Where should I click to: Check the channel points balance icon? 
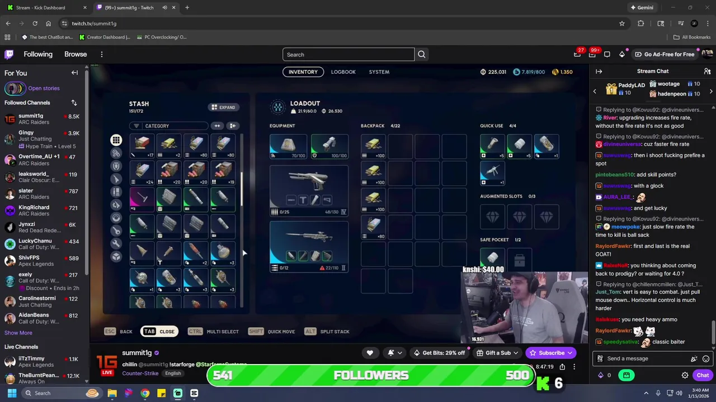(601, 375)
